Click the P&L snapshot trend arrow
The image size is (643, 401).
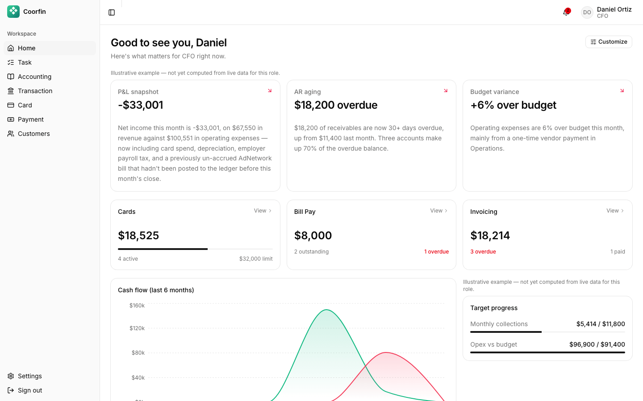tap(270, 90)
